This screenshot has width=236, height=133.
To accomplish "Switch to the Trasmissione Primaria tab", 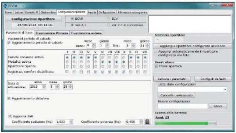I will pos(52,33).
